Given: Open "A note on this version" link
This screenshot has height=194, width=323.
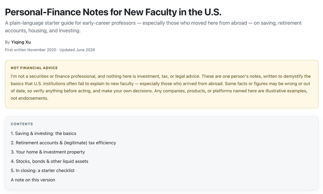Looking at the screenshot, I should (33, 180).
